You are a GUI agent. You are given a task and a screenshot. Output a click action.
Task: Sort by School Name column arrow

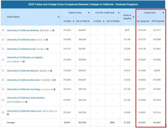pyautogui.click(x=58, y=17)
